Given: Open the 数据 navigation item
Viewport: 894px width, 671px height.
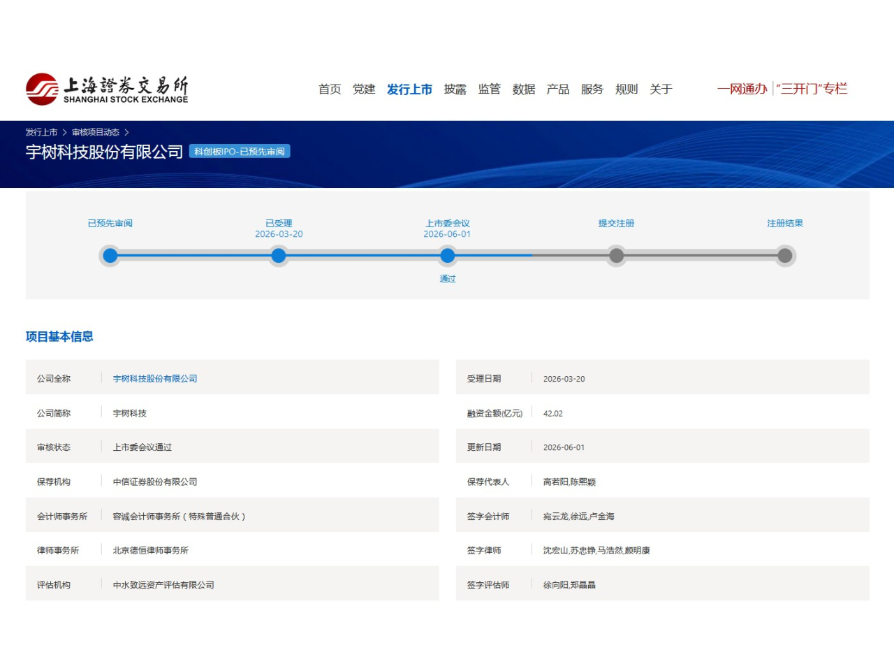Looking at the screenshot, I should click(524, 89).
